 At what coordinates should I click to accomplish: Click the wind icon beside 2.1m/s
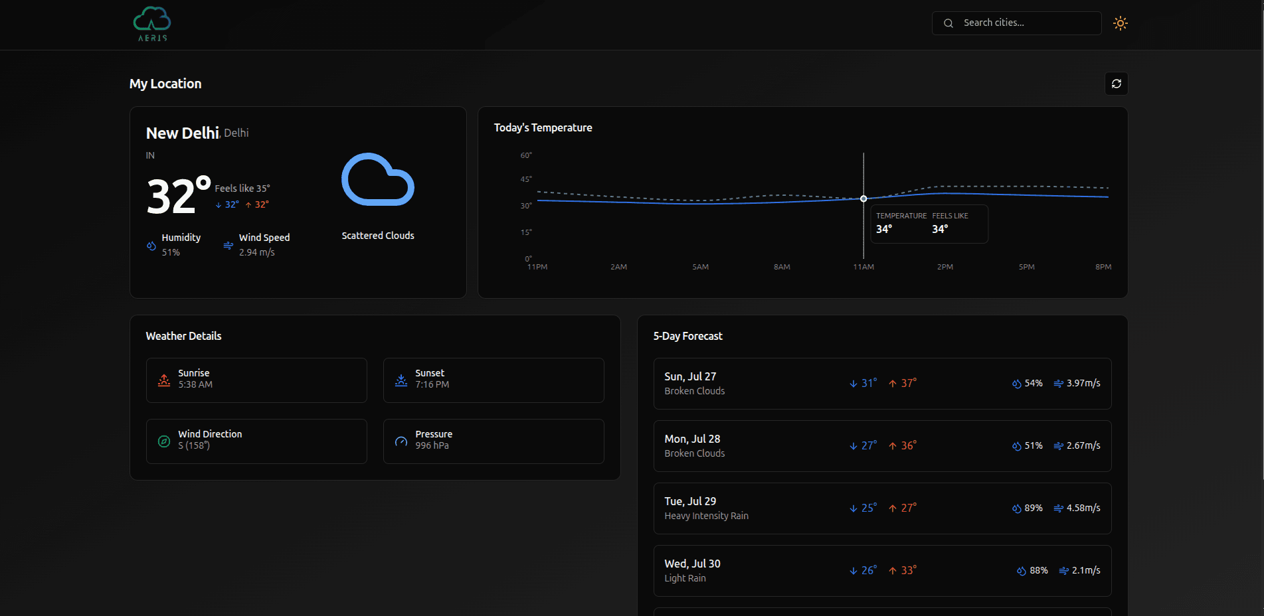click(x=1063, y=571)
